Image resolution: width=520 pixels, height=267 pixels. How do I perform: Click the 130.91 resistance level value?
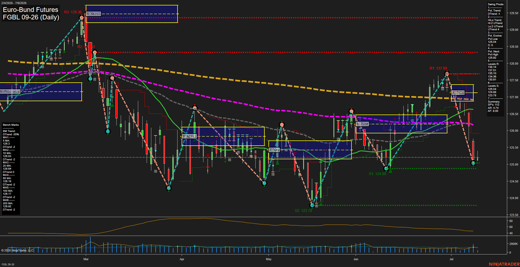pos(492,80)
